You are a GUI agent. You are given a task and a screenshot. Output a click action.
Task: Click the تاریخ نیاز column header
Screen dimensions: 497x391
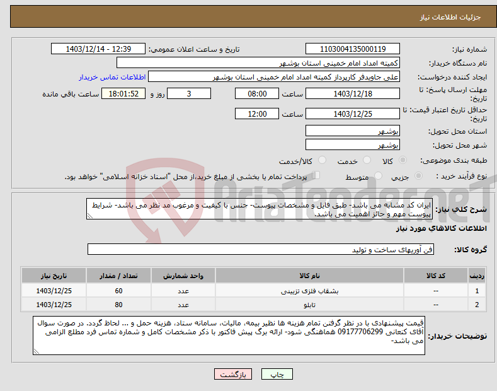[54, 276]
